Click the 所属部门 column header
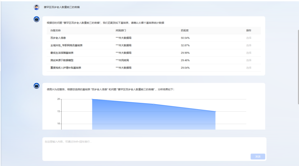Screen dimensions: 299x166 pos(121,30)
